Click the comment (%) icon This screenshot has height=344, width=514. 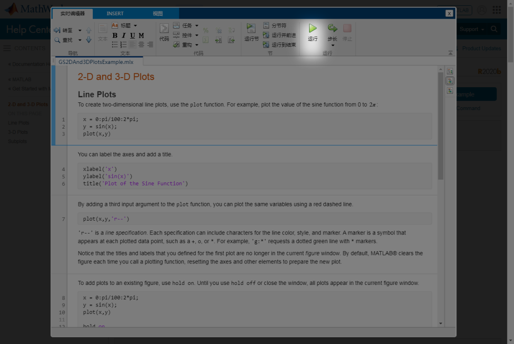point(206,30)
